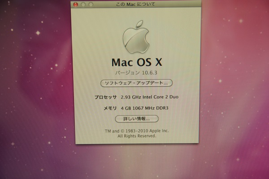269x179 pixels.
Task: Click the All Rights Reserved. text
Action: 137,136
